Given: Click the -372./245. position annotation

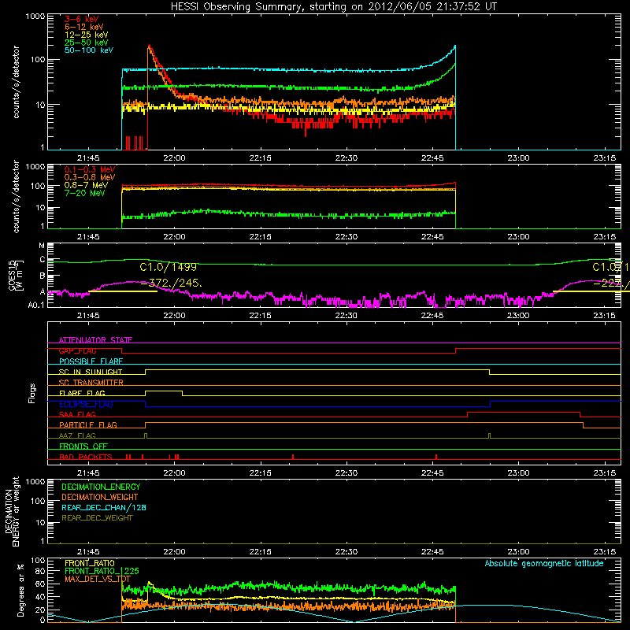Looking at the screenshot, I should [171, 283].
